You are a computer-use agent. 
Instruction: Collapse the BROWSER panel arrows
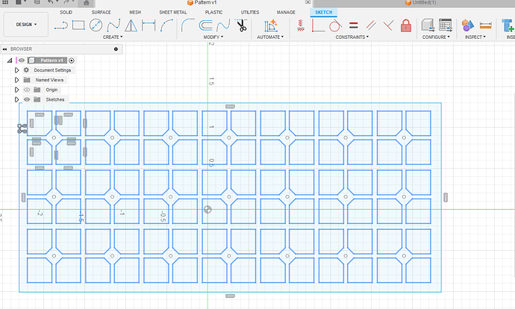[4, 49]
